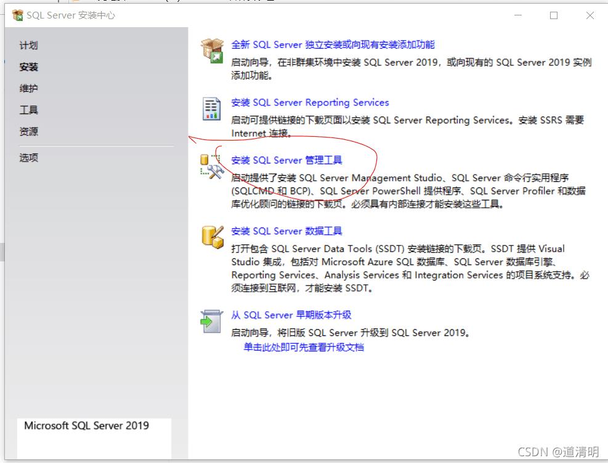Open 安装 SQL Server Reporting Services link
608x463 pixels.
coord(310,102)
